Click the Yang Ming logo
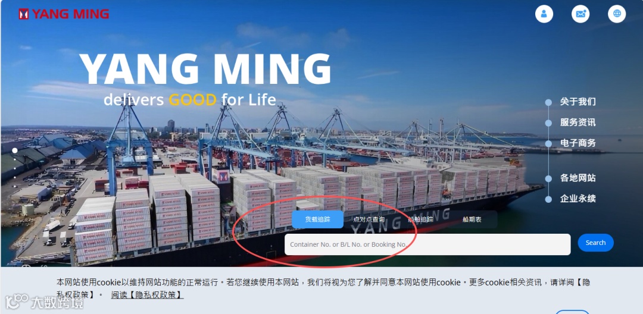Screen dimensions: 643x314 (64, 14)
